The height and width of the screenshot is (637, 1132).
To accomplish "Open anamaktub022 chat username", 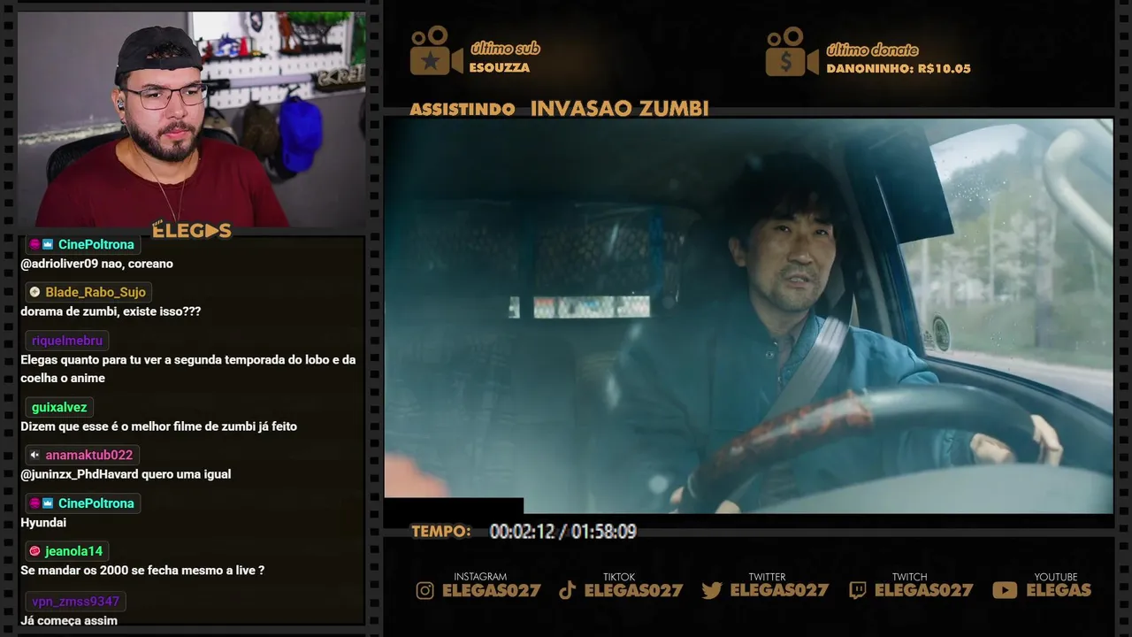I will coord(89,455).
